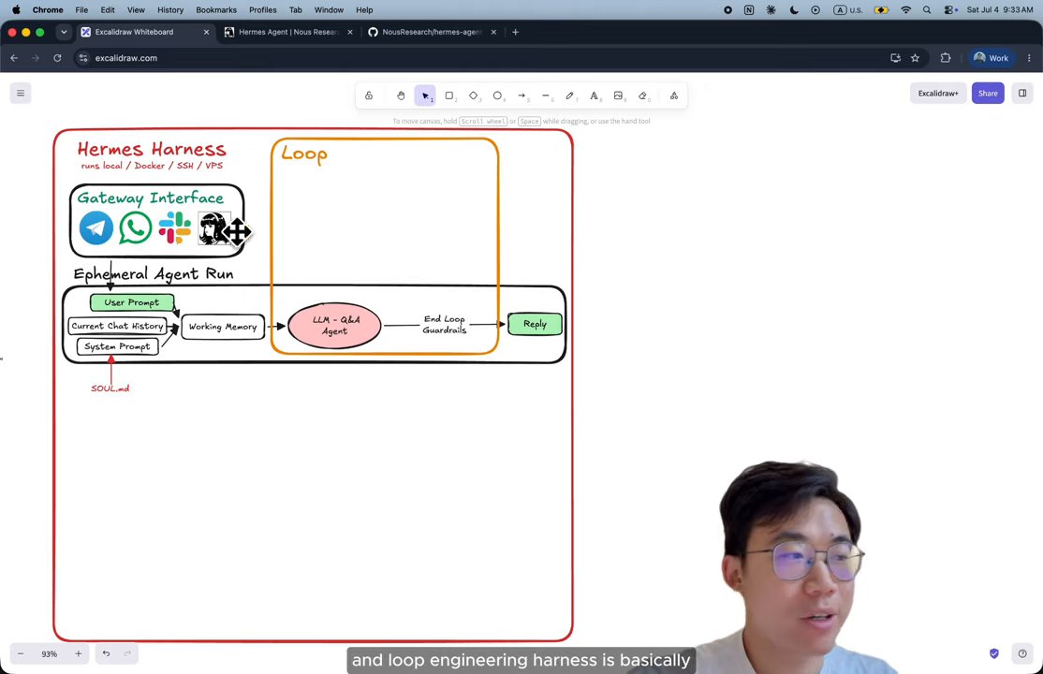This screenshot has width=1043, height=674.
Task: Toggle the keep-tool-active lock icon
Action: pyautogui.click(x=369, y=95)
